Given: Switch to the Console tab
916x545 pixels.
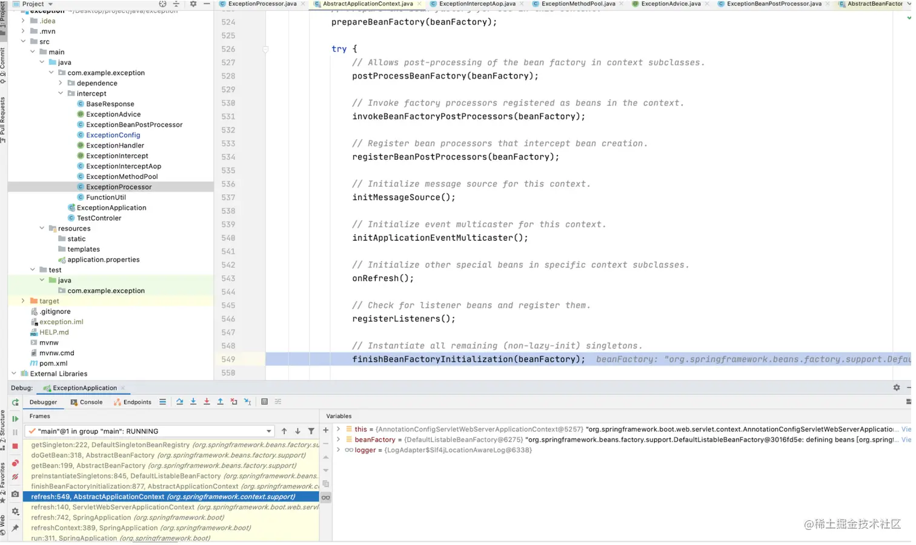Looking at the screenshot, I should point(87,402).
